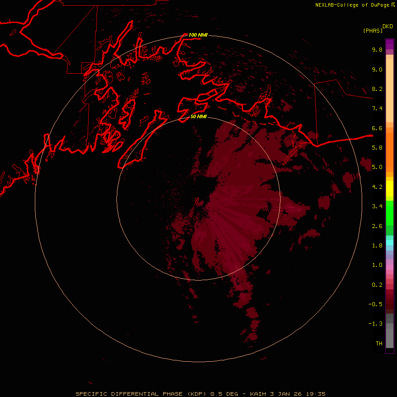The height and width of the screenshot is (397, 397).
Task: Click the TH threshold label
Action: coord(379,344)
